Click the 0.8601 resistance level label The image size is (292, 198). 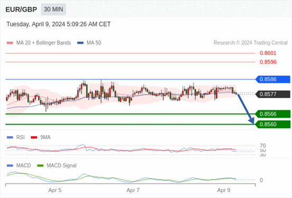click(x=268, y=53)
